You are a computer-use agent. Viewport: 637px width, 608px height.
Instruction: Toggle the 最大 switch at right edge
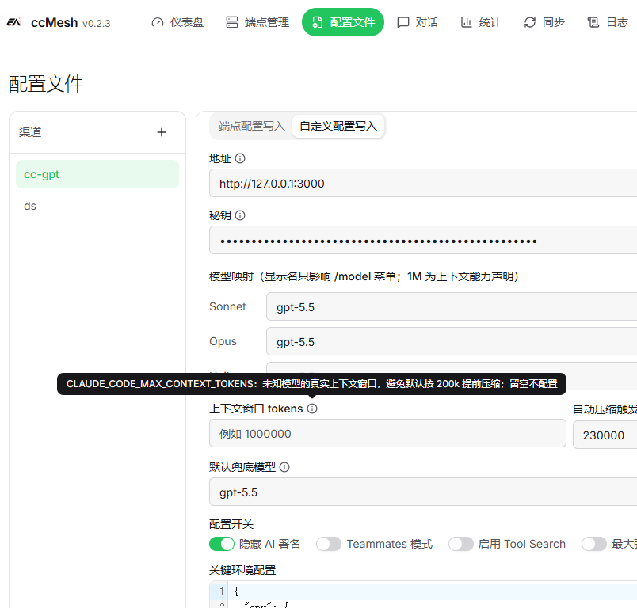[594, 544]
